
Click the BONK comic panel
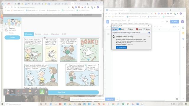click(89, 50)
